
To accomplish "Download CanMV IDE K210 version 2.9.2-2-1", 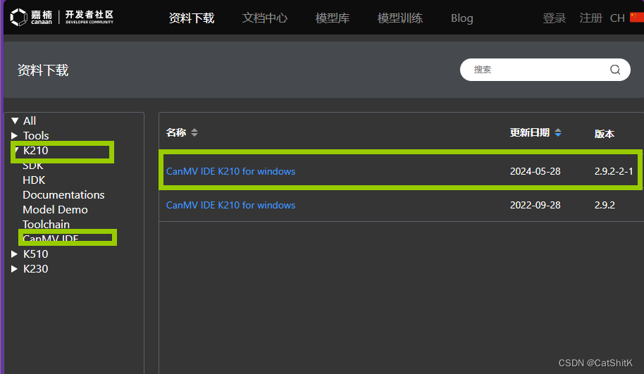I will [231, 171].
